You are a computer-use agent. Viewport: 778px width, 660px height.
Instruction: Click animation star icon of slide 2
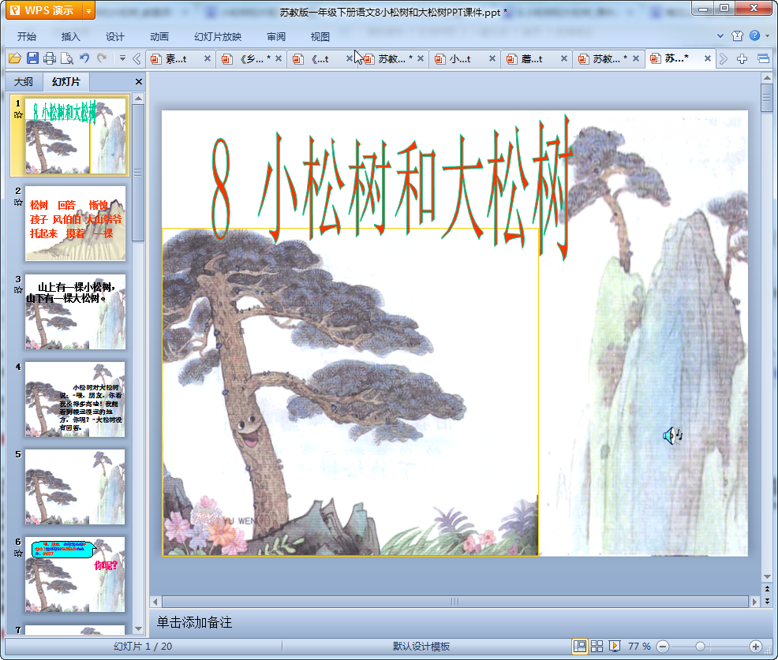click(x=18, y=203)
